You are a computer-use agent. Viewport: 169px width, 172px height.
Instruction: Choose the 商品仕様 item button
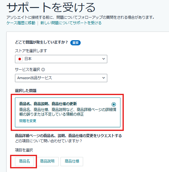tap(72, 162)
